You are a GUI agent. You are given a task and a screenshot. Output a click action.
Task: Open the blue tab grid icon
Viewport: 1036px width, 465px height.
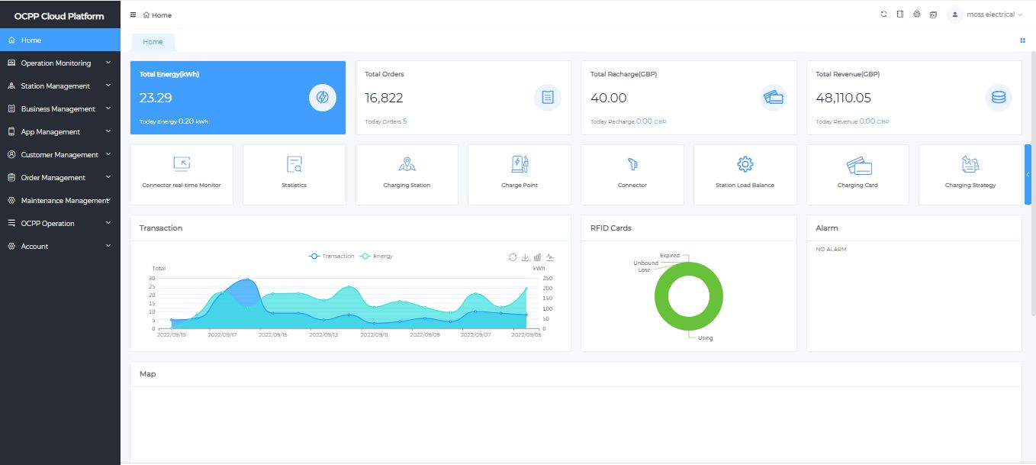[1022, 40]
